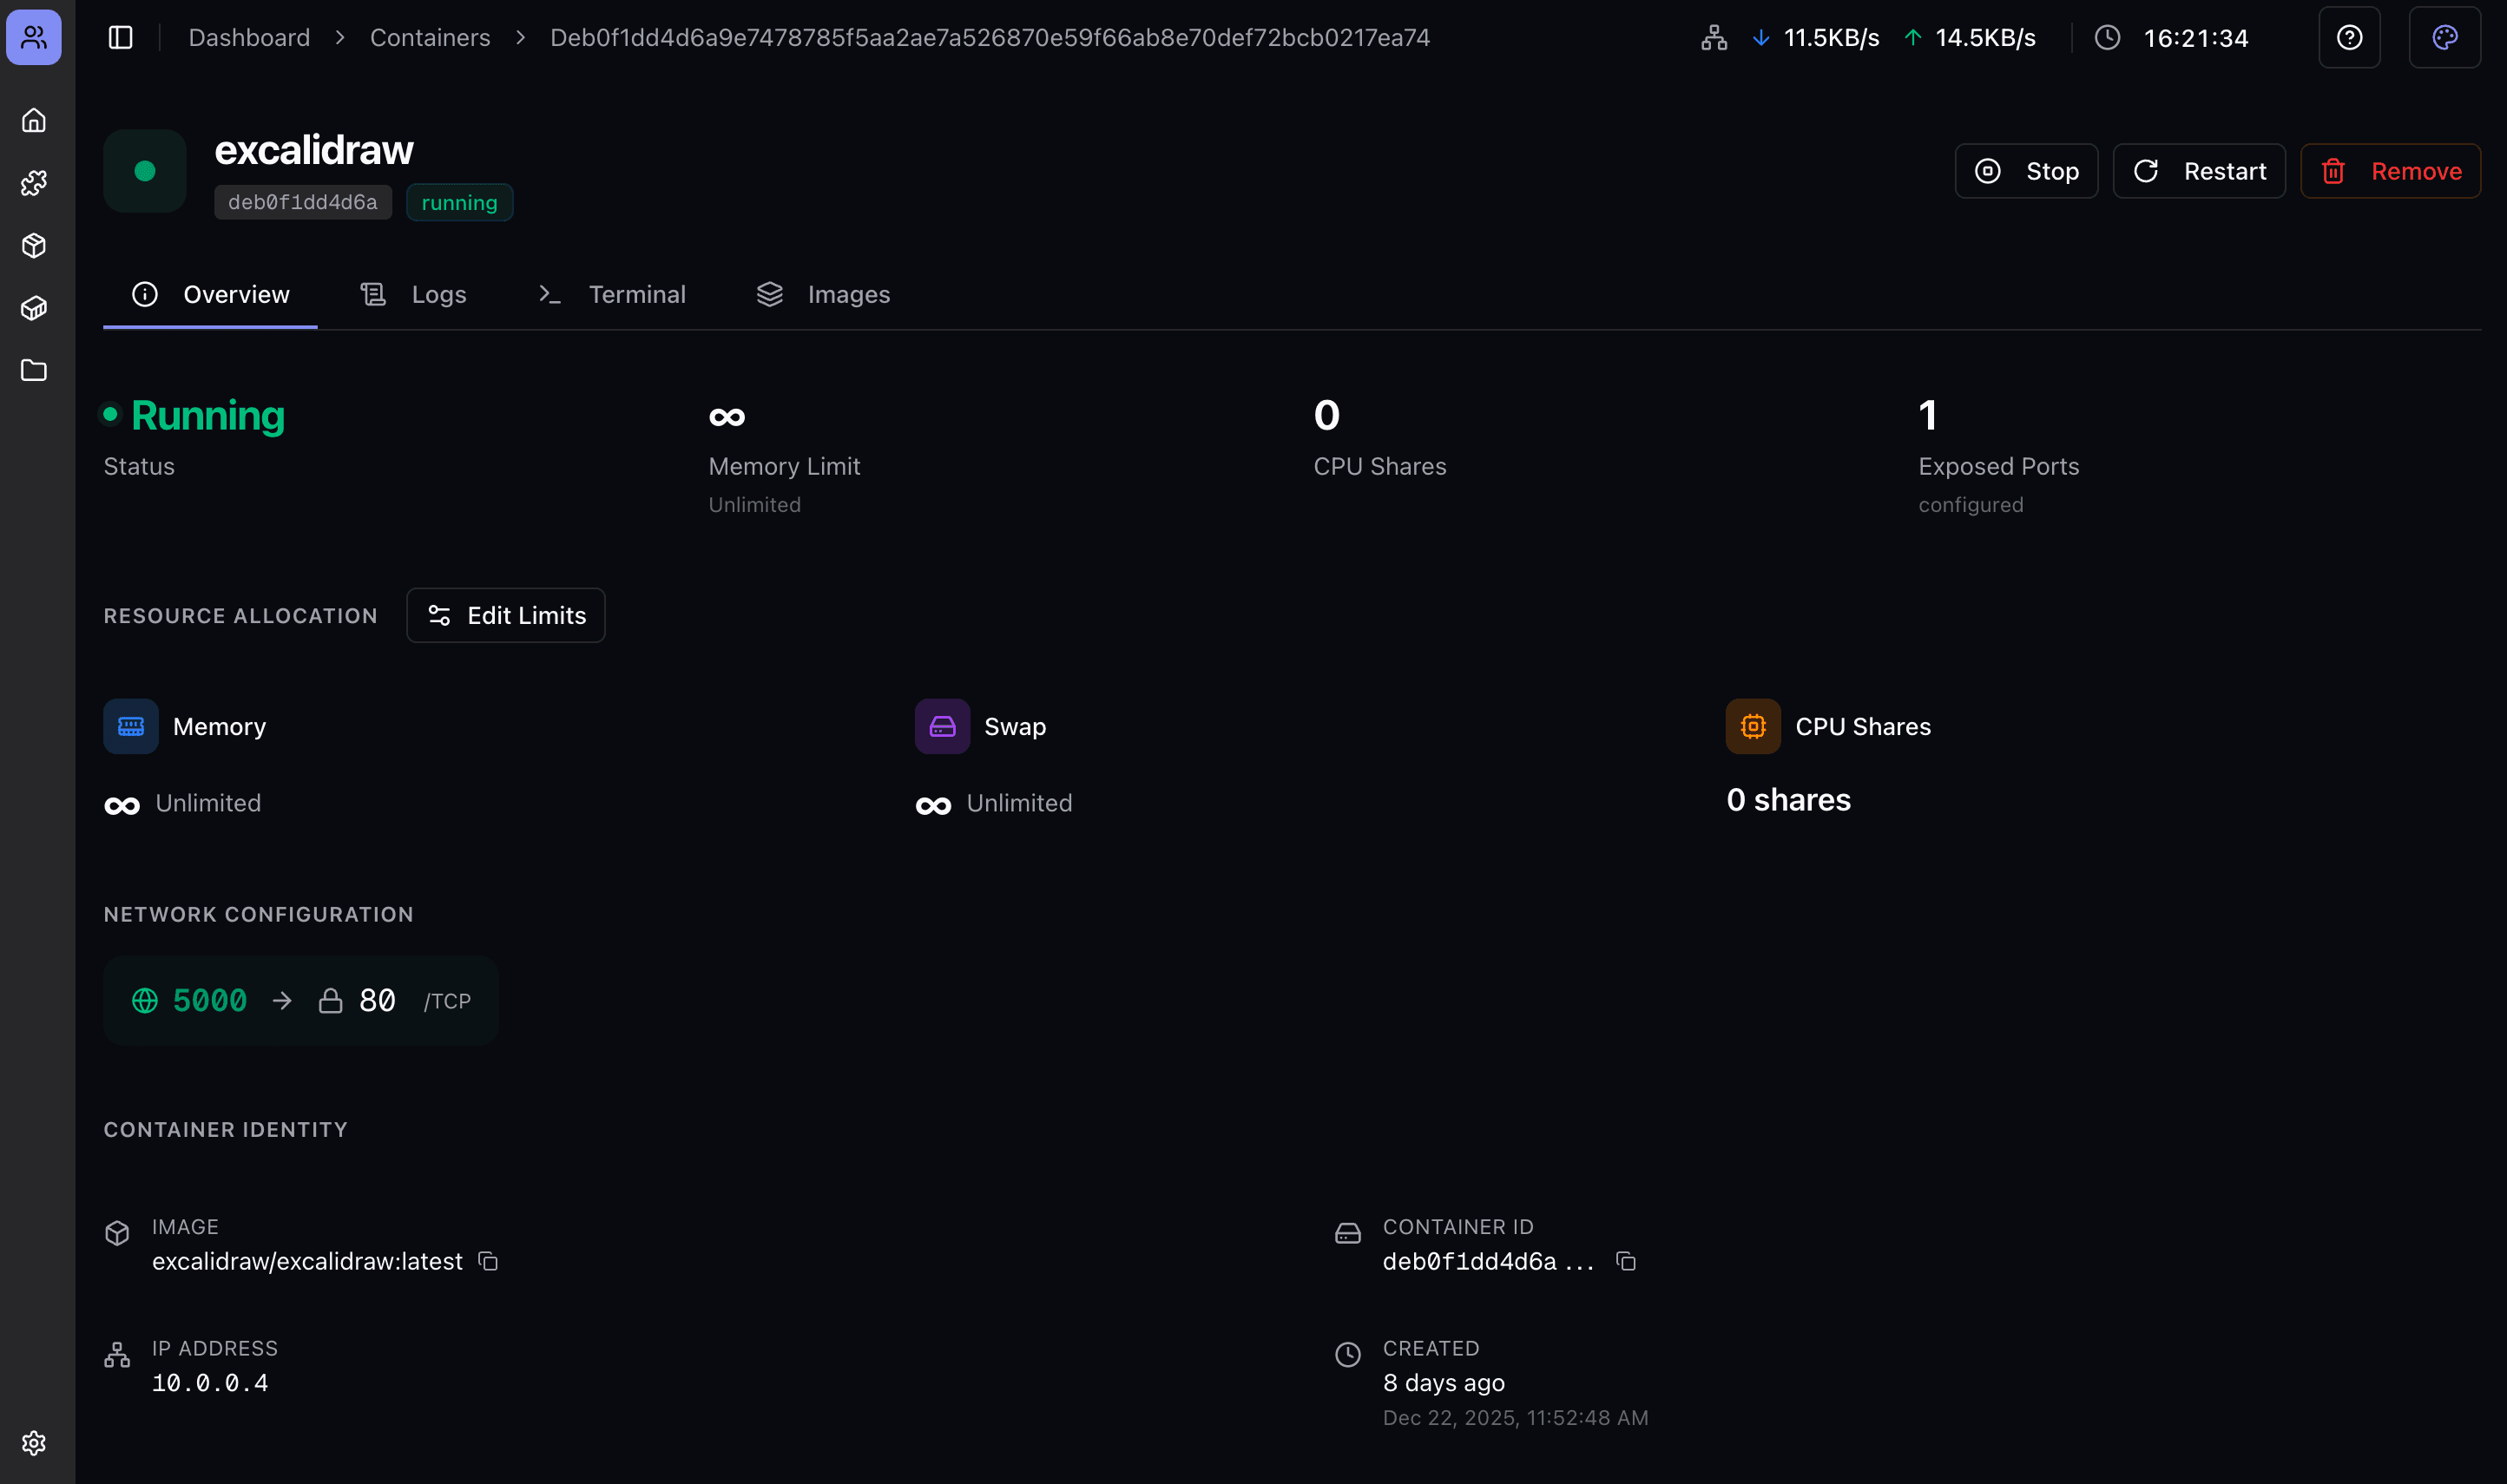Open the Terminal tab
The image size is (2507, 1484).
(x=611, y=294)
